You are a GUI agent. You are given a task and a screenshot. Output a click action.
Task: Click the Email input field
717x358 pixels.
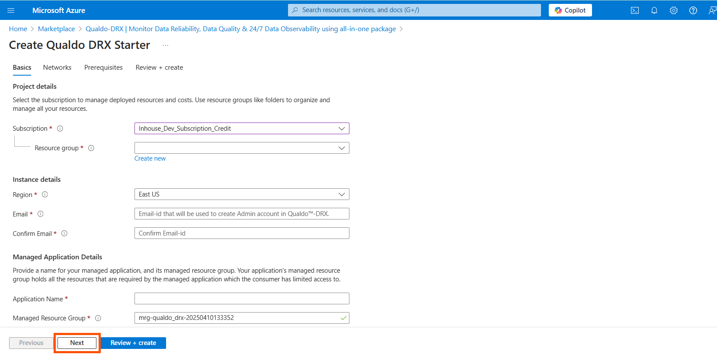[x=242, y=214]
